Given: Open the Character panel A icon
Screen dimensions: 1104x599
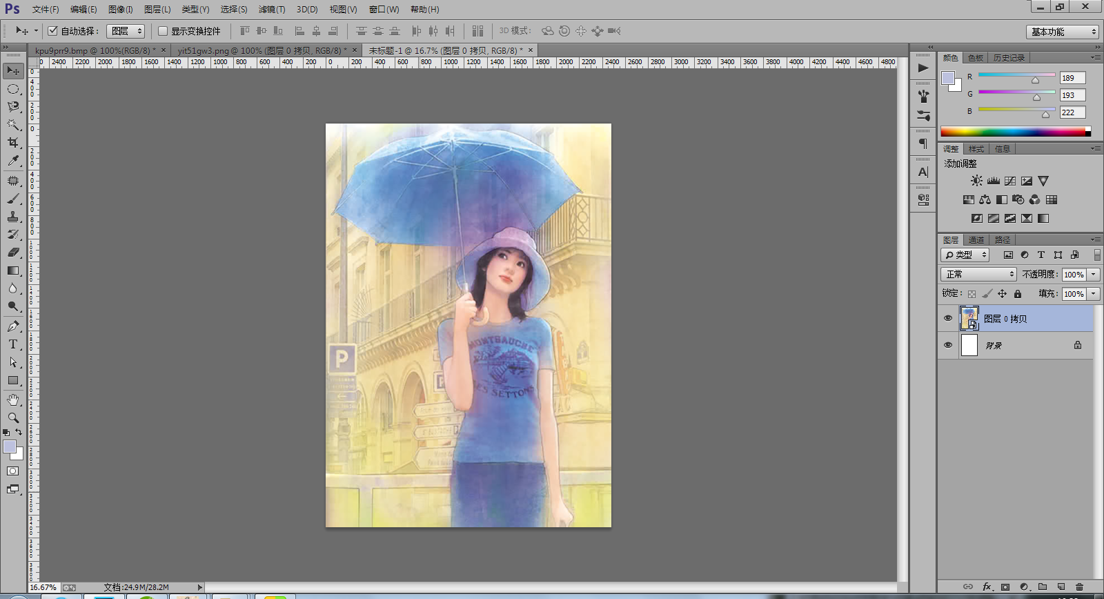Looking at the screenshot, I should click(x=923, y=172).
